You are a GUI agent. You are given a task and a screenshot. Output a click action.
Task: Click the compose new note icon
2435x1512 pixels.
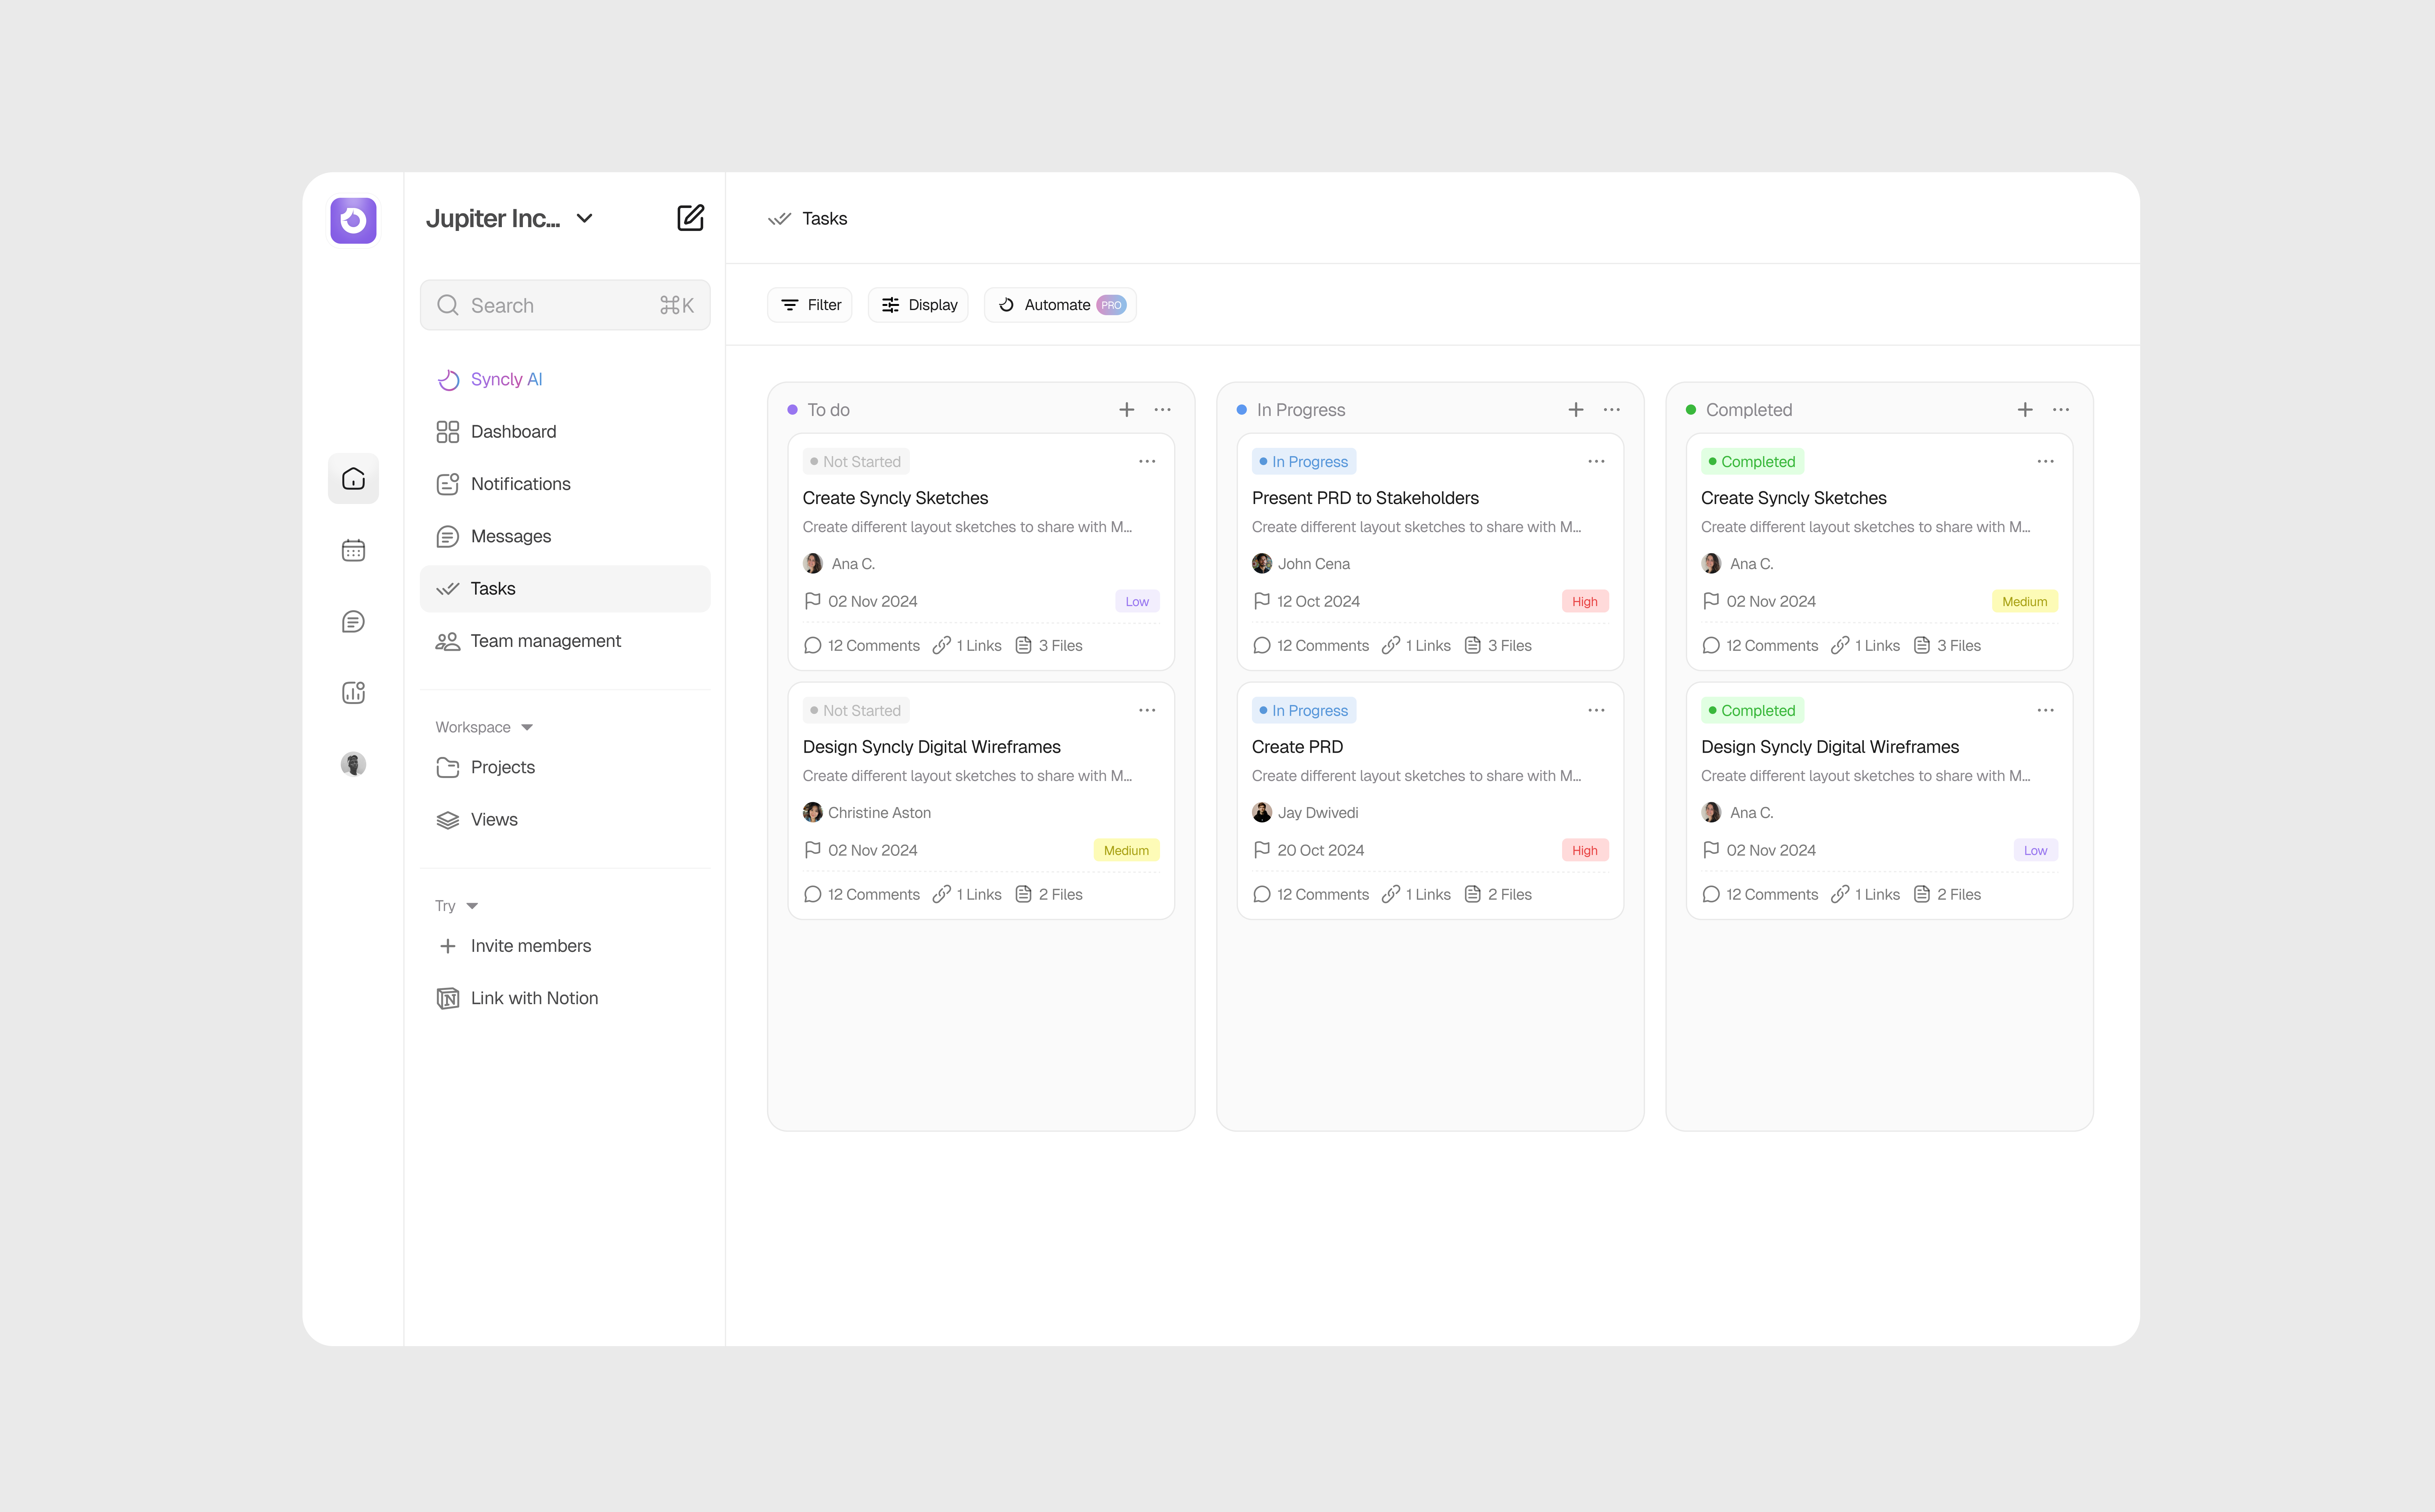(690, 218)
